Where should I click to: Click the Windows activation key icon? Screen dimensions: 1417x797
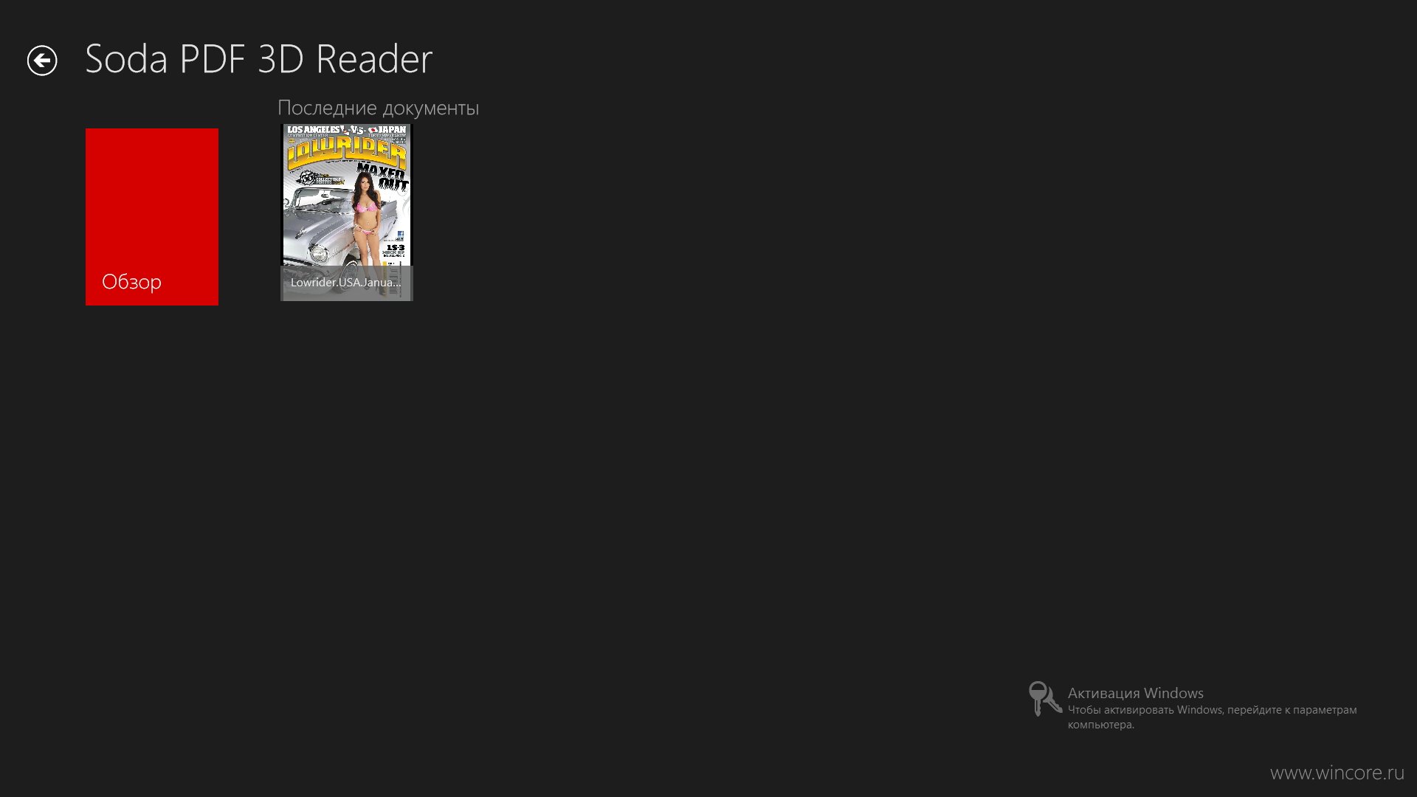click(x=1044, y=698)
